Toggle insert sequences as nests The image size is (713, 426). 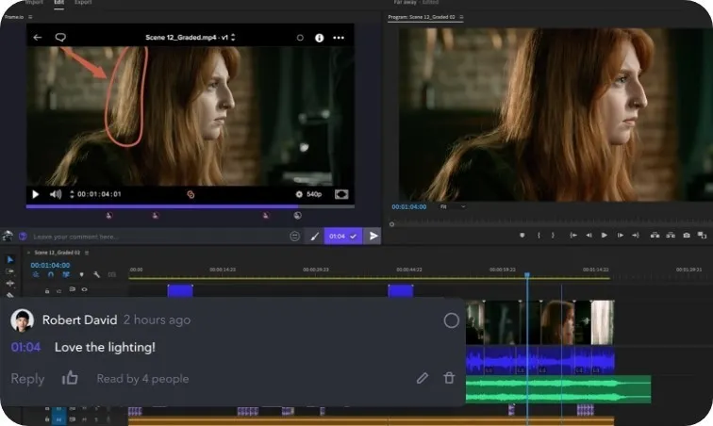point(36,274)
